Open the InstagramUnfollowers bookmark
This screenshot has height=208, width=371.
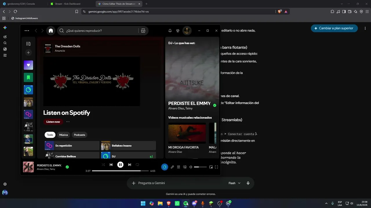24,18
